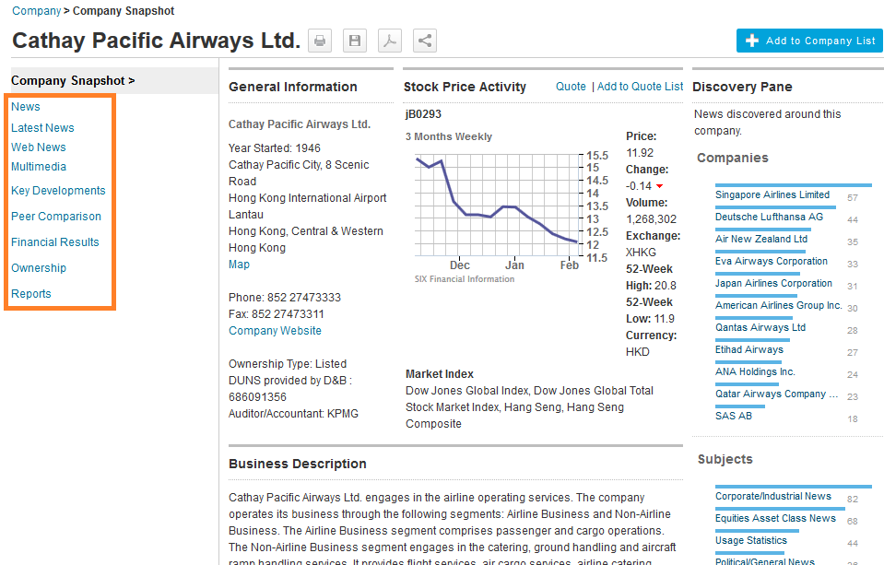Open Eva Airways Corporation link
This screenshot has width=884, height=565.
772,261
